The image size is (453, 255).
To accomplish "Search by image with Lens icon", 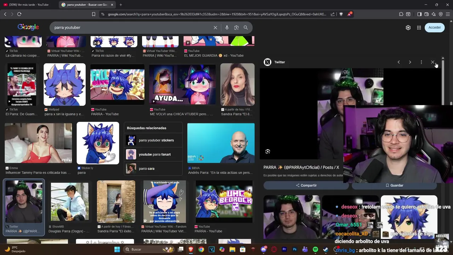I will tap(236, 28).
